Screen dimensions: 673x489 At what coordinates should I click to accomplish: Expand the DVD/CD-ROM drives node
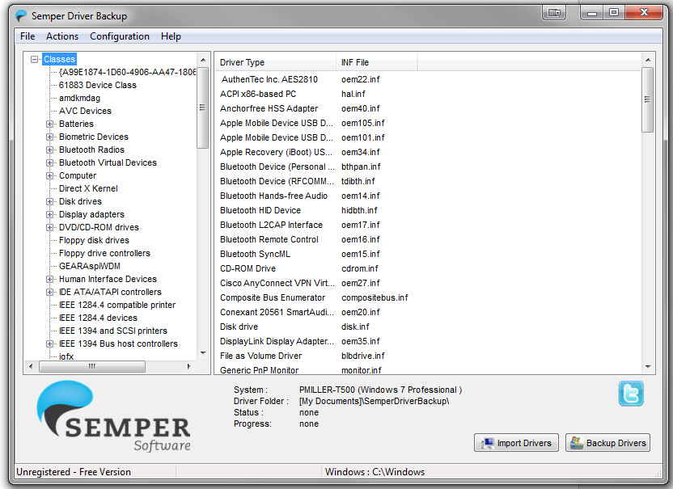[50, 227]
